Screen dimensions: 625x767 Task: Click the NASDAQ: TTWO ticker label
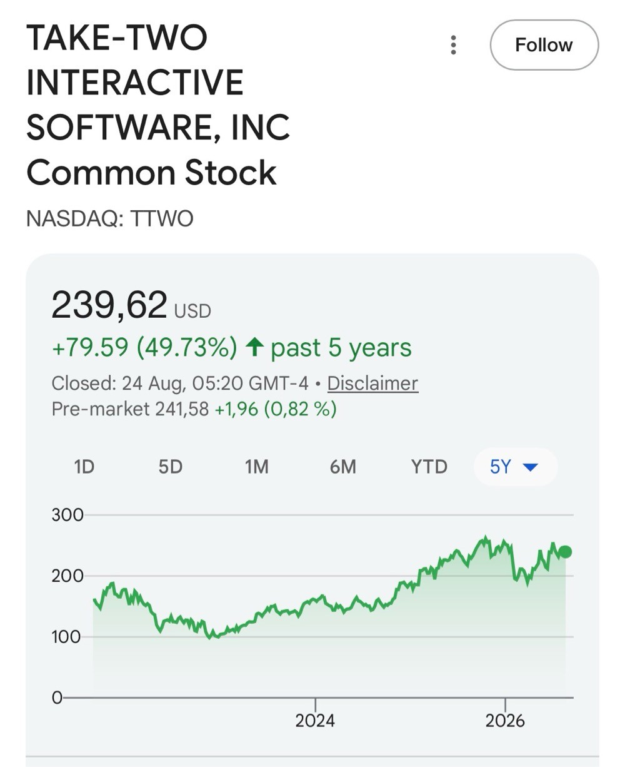(110, 218)
